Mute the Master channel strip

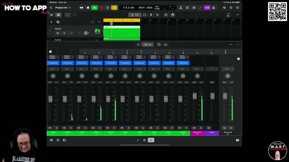click(x=209, y=128)
